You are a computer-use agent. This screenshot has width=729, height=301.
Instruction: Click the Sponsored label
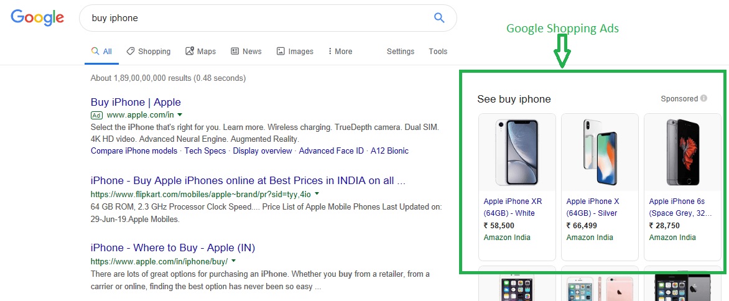pos(679,98)
